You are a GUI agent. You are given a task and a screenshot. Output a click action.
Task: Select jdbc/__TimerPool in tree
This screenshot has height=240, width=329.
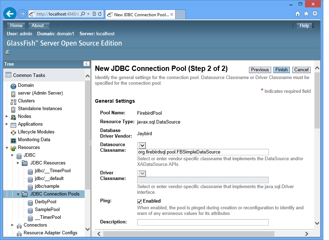tap(53, 171)
